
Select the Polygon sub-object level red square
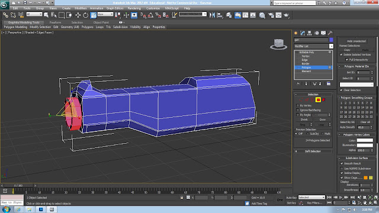pyautogui.click(x=318, y=100)
